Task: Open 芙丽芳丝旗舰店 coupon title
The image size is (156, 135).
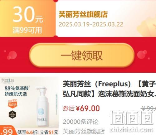Action: point(83,14)
